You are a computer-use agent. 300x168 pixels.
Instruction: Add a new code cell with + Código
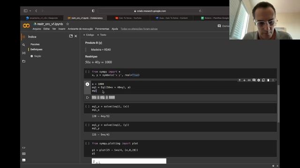coord(89,35)
